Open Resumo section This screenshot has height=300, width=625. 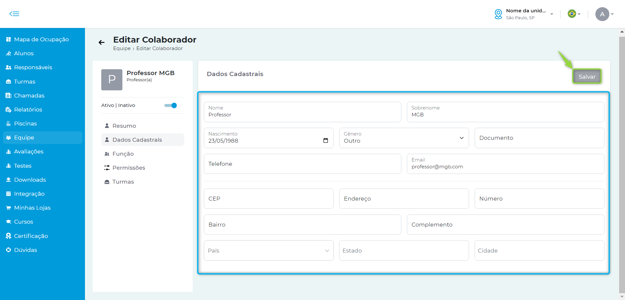[143, 126]
